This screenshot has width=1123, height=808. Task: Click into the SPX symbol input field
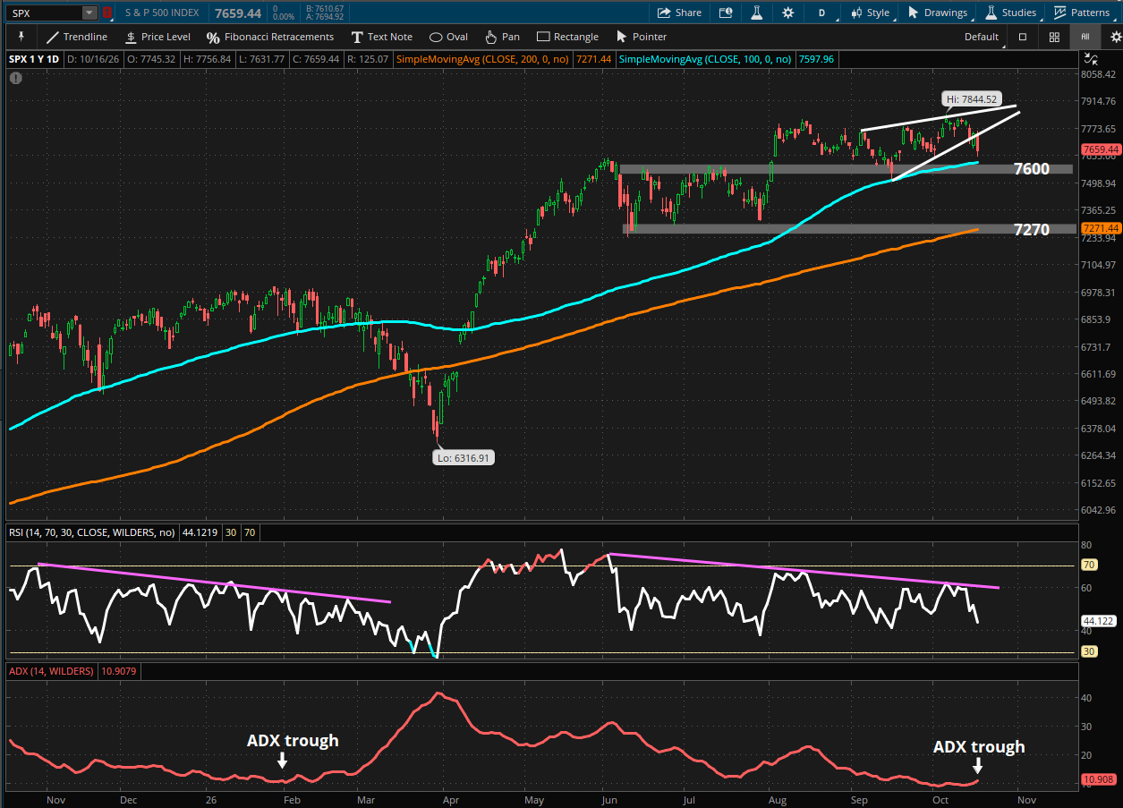(x=44, y=13)
